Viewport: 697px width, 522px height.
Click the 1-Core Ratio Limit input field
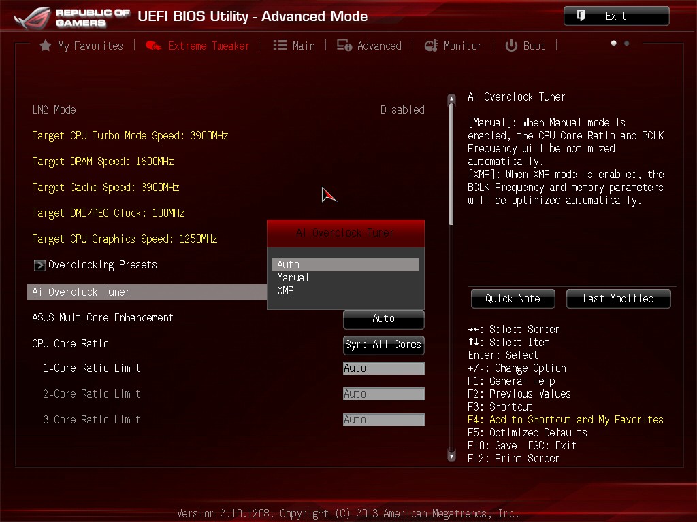click(384, 368)
